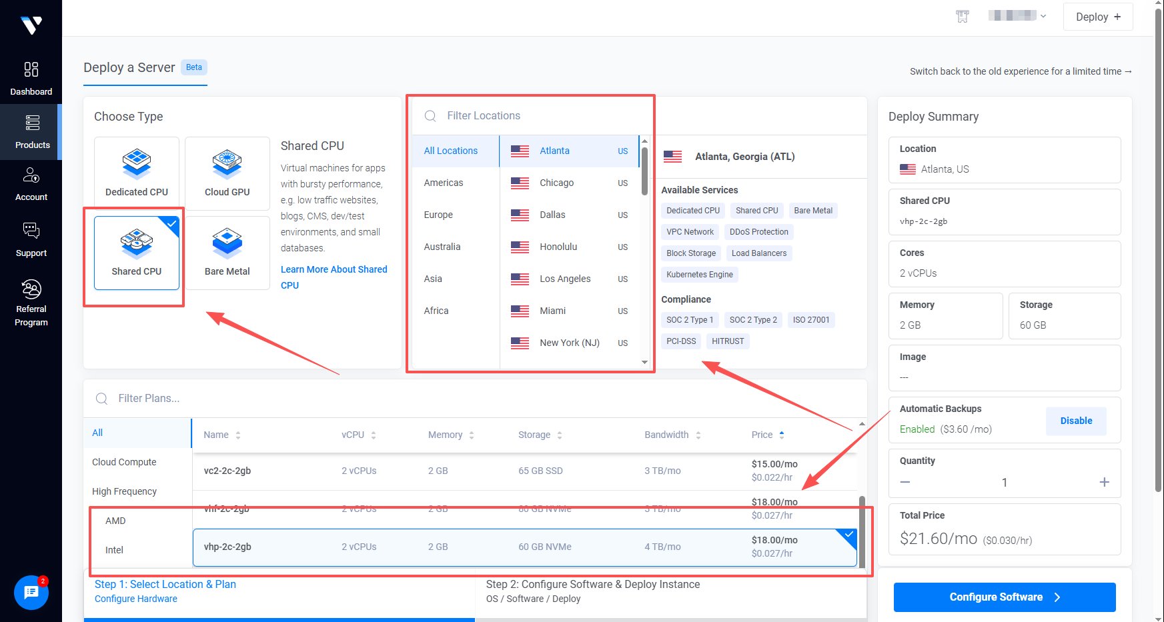Click the gift/referral icon in header
1164x622 pixels.
point(962,17)
